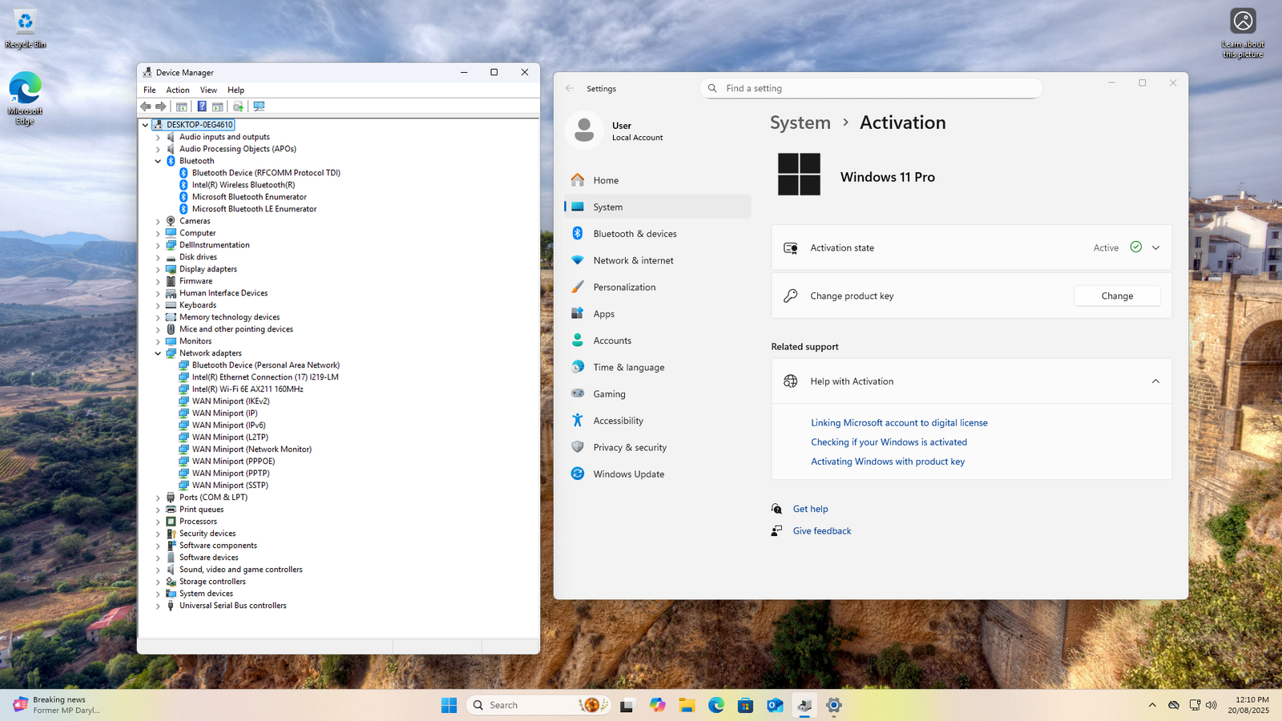Select Bluetooth Device (RFCOMM Protocol TDI)

point(266,173)
